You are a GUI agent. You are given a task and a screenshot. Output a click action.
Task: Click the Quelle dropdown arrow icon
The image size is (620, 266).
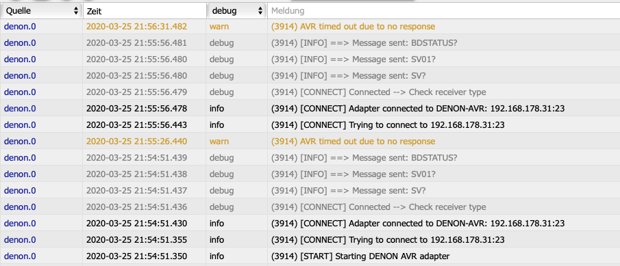(x=76, y=11)
